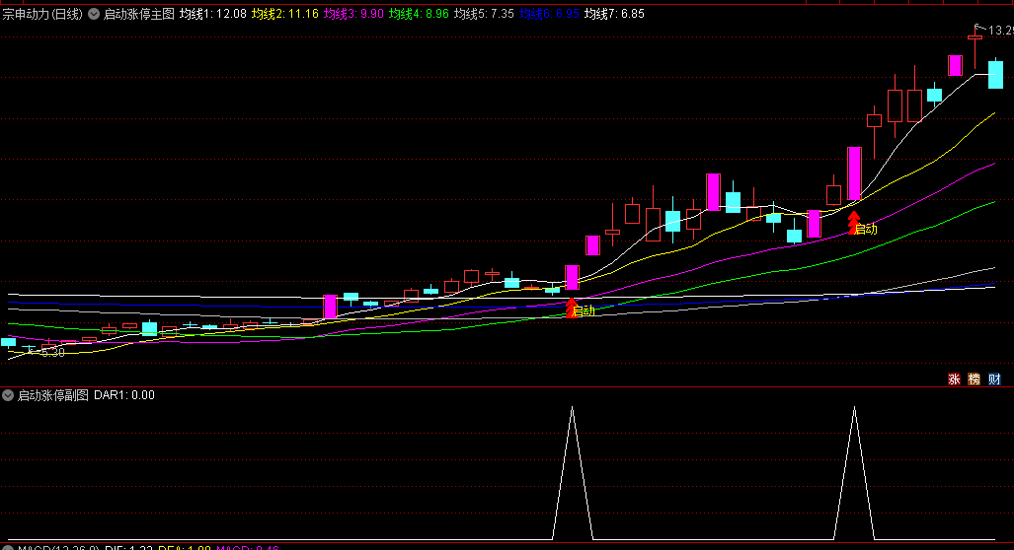Select the yellow 均线2: 11.16 label
Viewport: 1014px width, 550px height.
(282, 14)
